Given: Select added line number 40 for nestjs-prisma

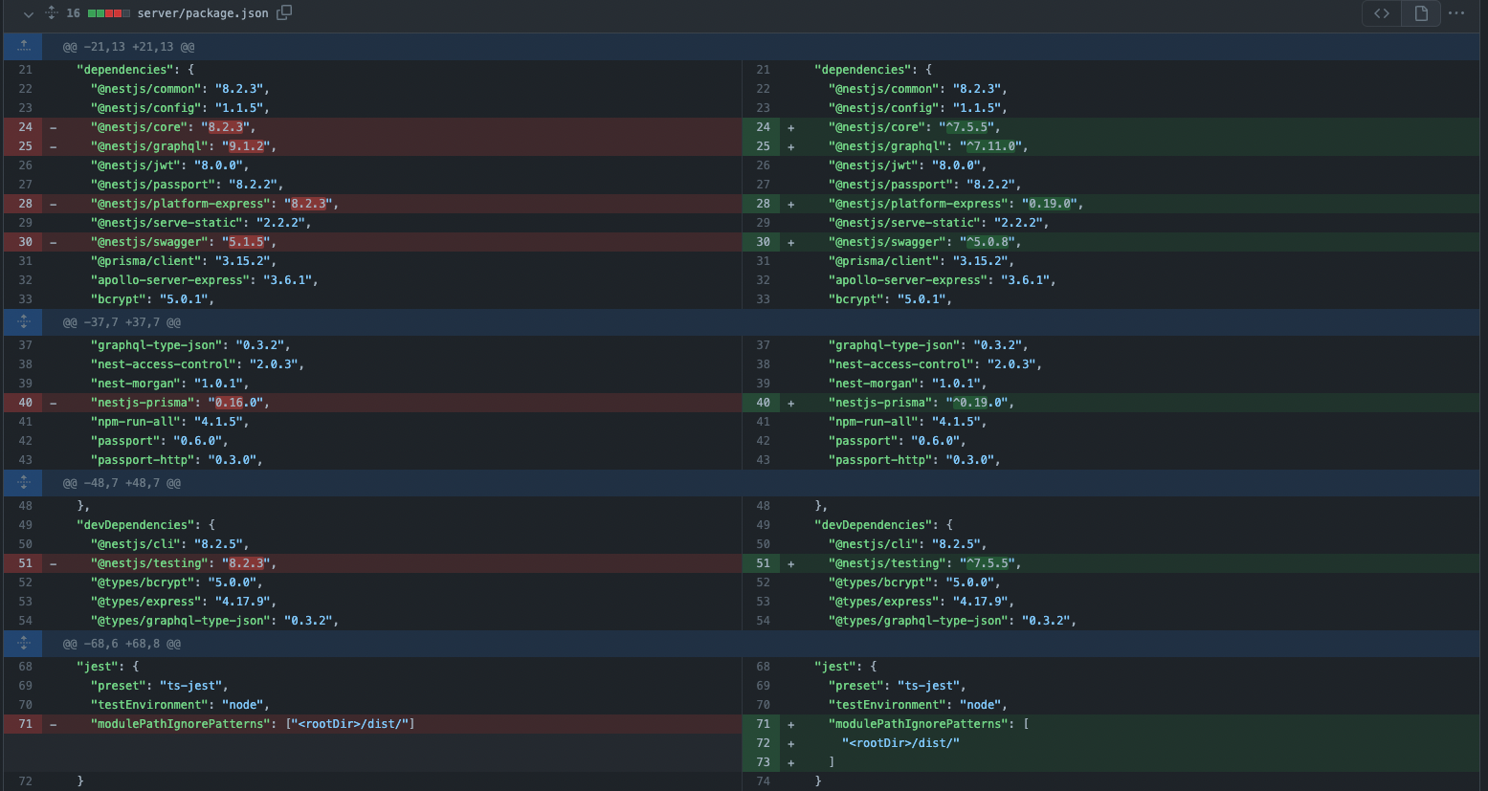Looking at the screenshot, I should click(763, 402).
